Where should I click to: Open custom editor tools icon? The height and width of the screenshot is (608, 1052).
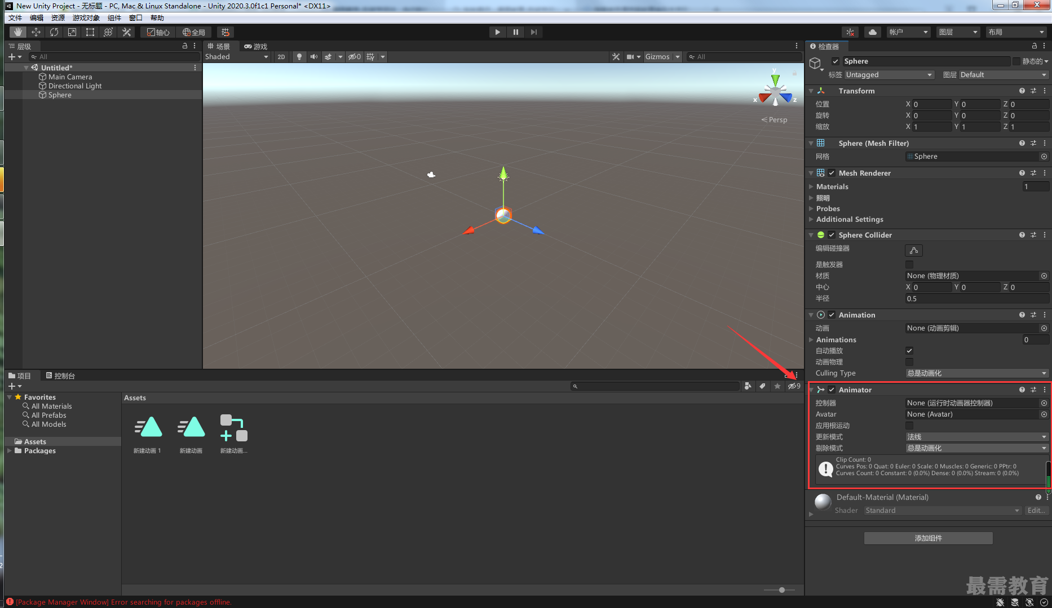tap(127, 32)
